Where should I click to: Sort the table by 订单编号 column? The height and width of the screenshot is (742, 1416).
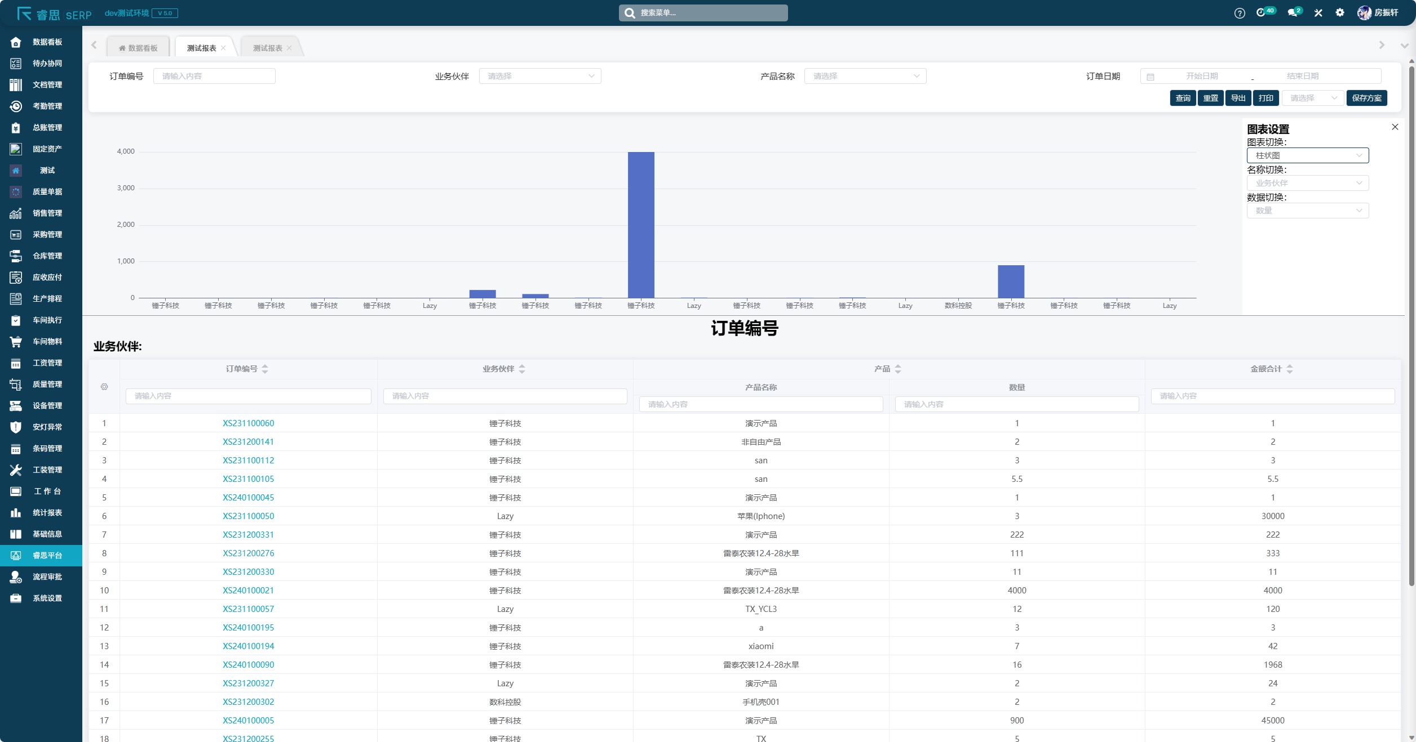(x=265, y=369)
